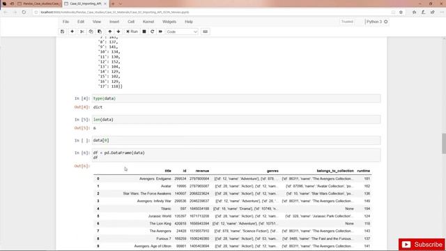Click the page vertical scrollbar thumb
The height and width of the screenshot is (251, 446).
[444, 144]
